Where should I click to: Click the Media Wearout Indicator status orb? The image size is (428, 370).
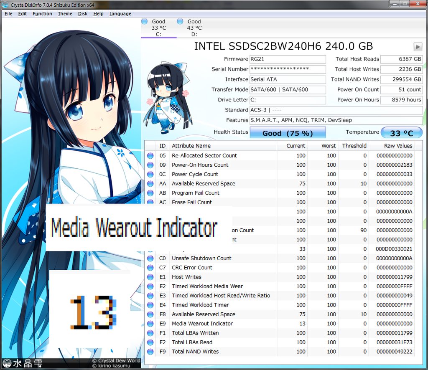pyautogui.click(x=150, y=323)
